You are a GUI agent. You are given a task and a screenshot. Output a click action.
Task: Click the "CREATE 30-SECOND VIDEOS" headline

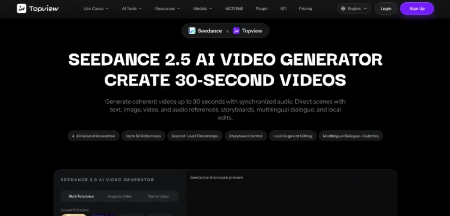tap(225, 80)
